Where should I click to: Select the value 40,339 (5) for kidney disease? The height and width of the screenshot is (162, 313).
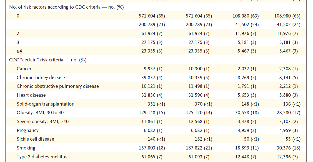(200, 78)
